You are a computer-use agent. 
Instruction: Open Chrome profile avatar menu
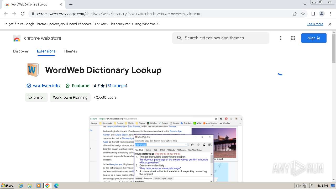322,14
